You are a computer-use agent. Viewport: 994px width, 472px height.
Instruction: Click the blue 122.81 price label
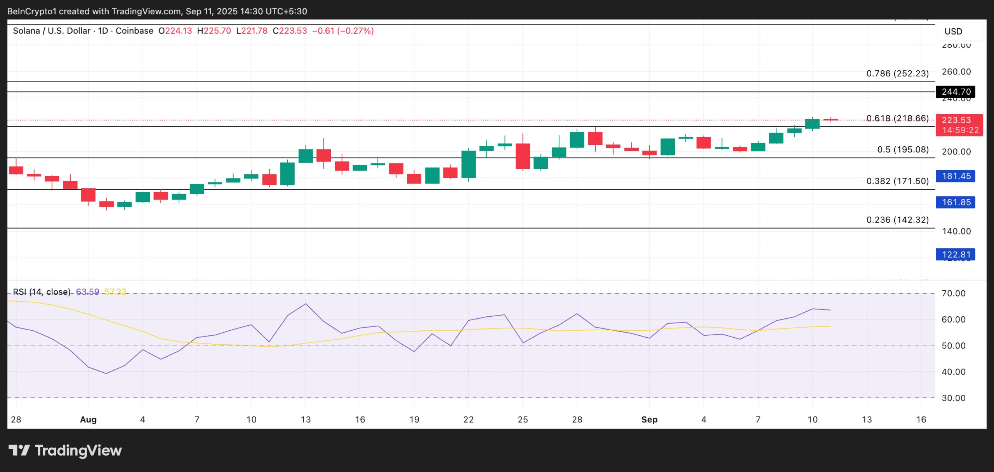(x=955, y=254)
